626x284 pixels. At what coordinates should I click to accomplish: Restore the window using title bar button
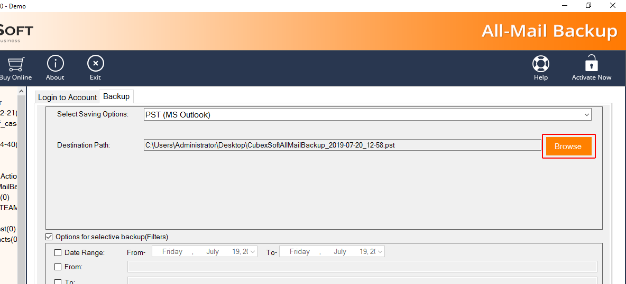click(588, 6)
